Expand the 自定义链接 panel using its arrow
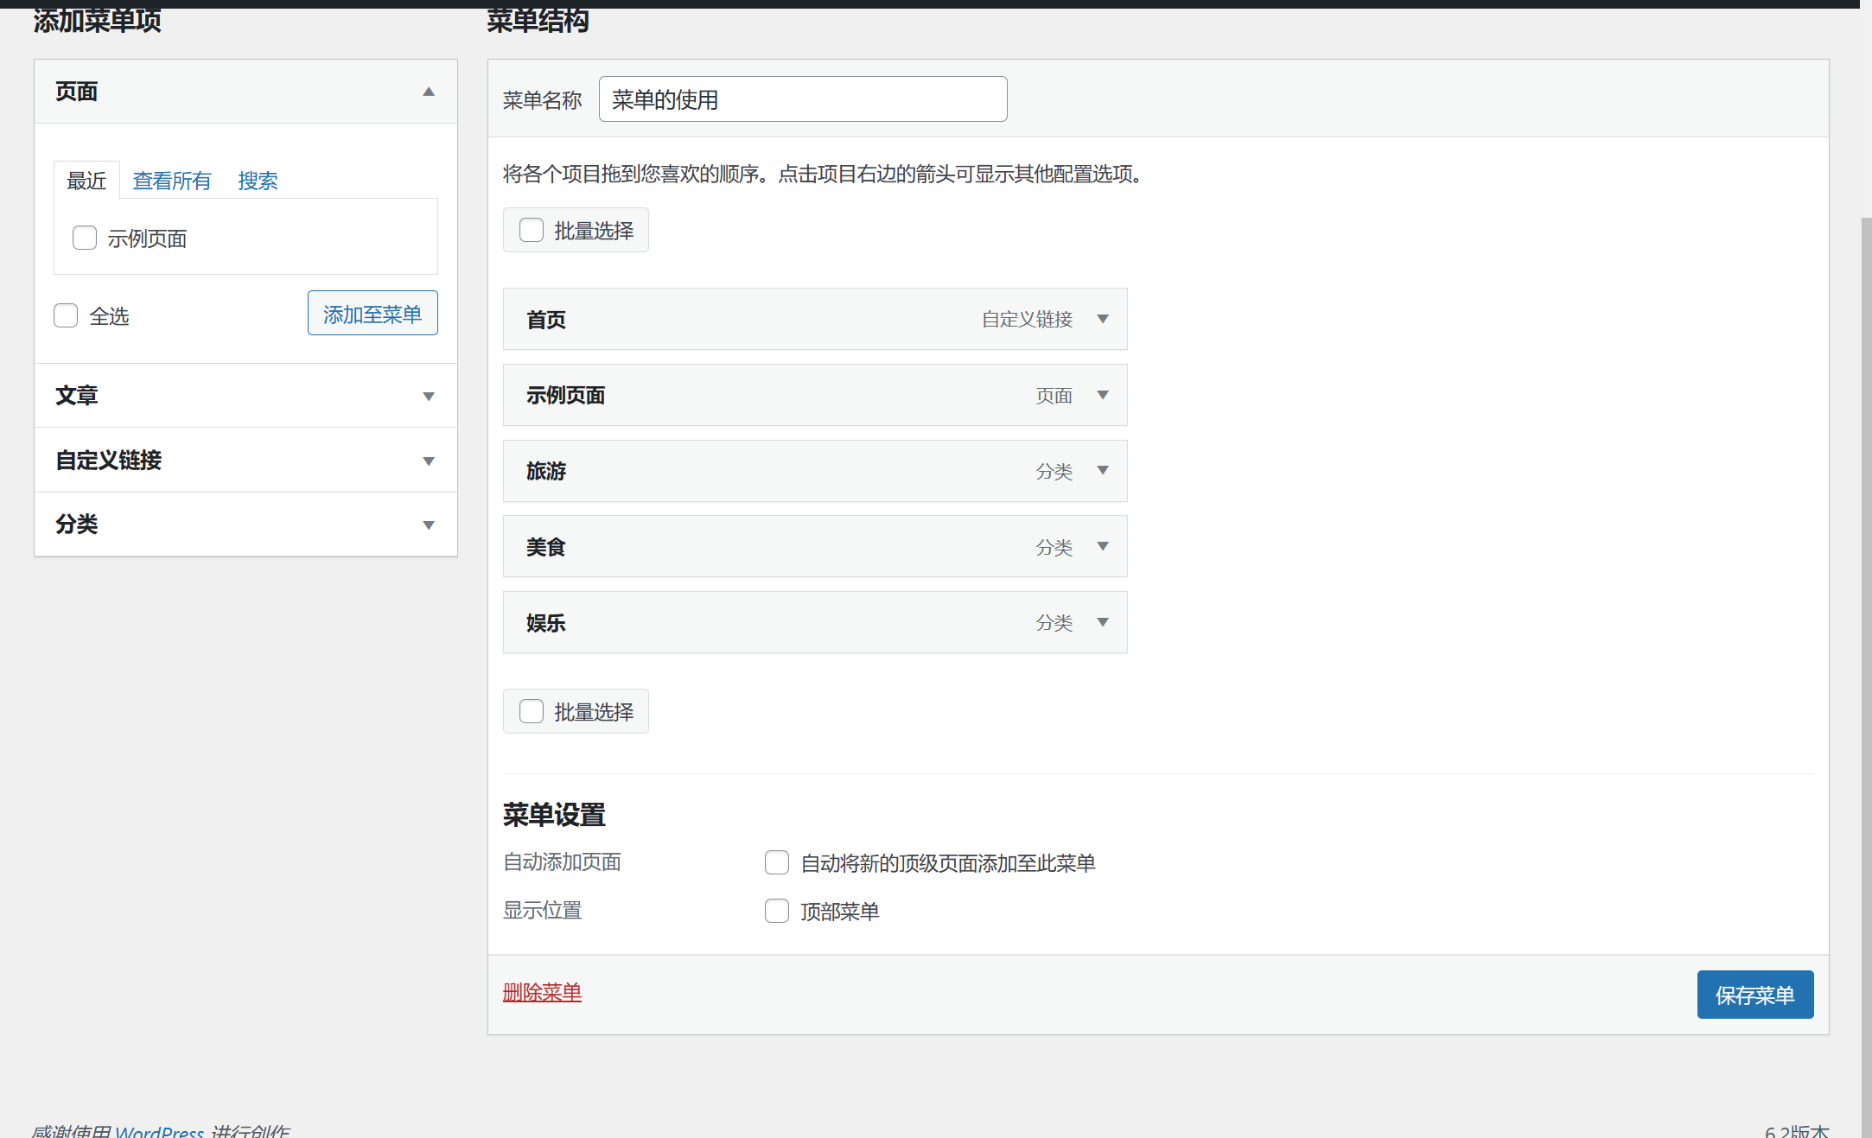1872x1138 pixels. click(x=428, y=461)
